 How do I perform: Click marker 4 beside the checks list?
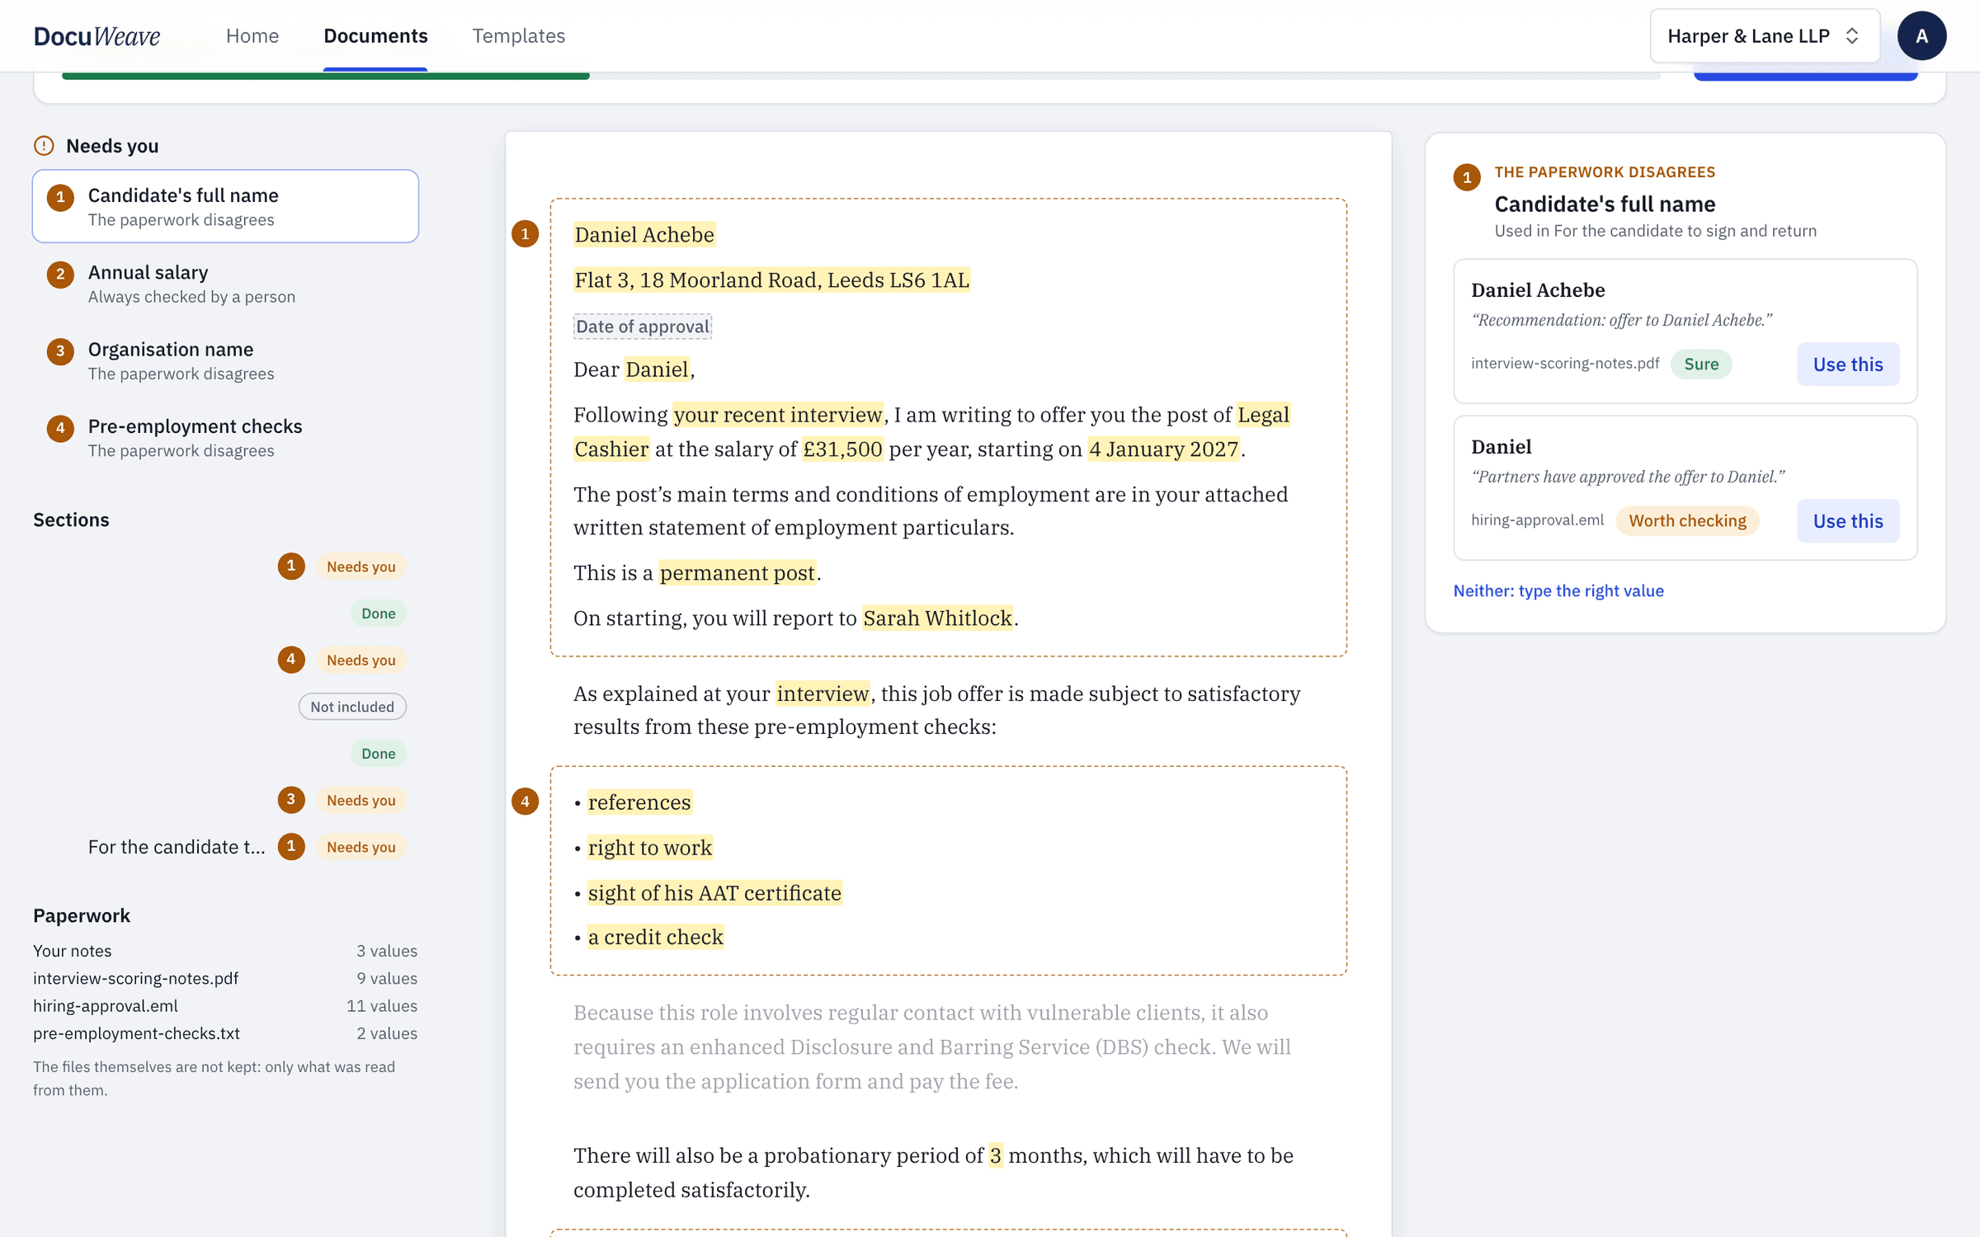(x=525, y=802)
